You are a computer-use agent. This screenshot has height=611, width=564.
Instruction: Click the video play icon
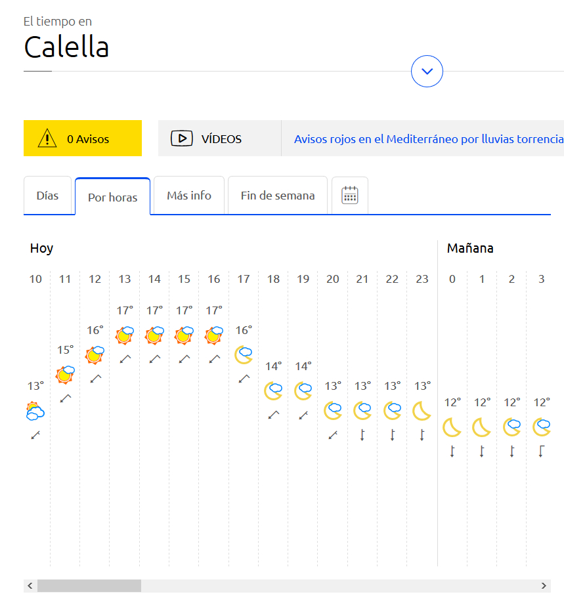(x=181, y=138)
